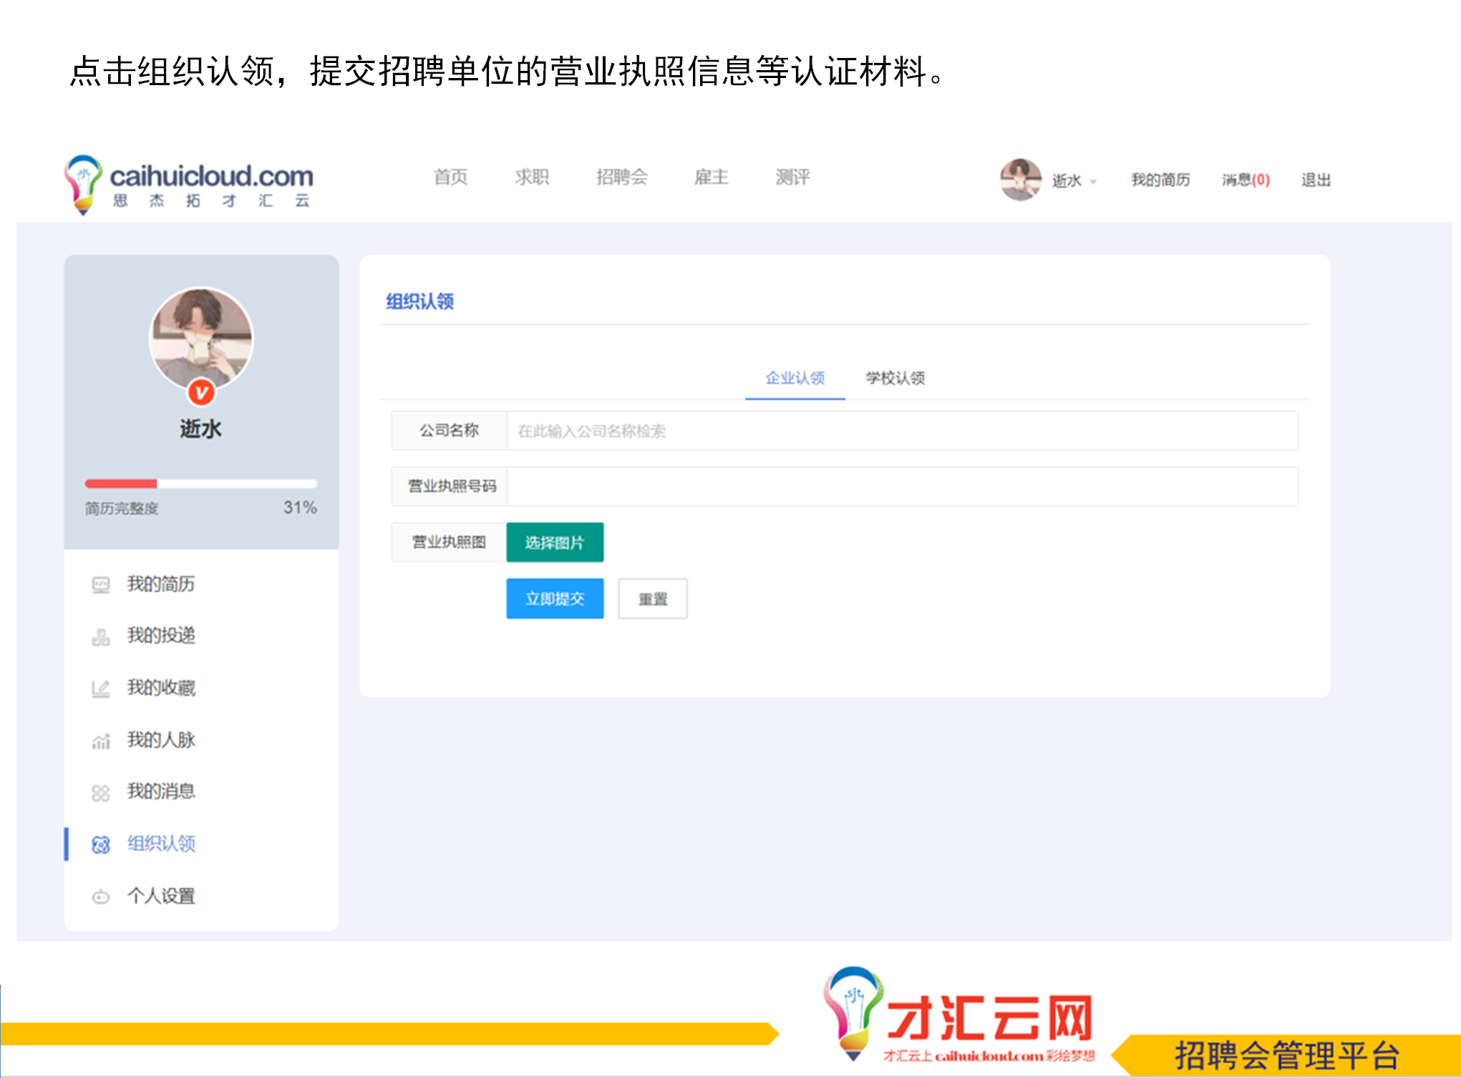
Task: Click the 我的简历 sidebar icon
Action: [x=101, y=585]
